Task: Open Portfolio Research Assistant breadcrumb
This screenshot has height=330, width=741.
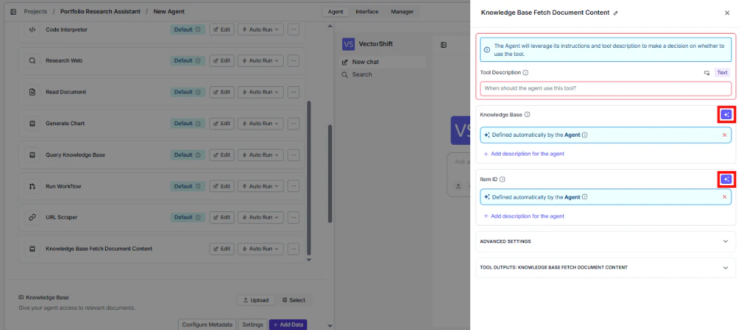Action: (x=100, y=11)
